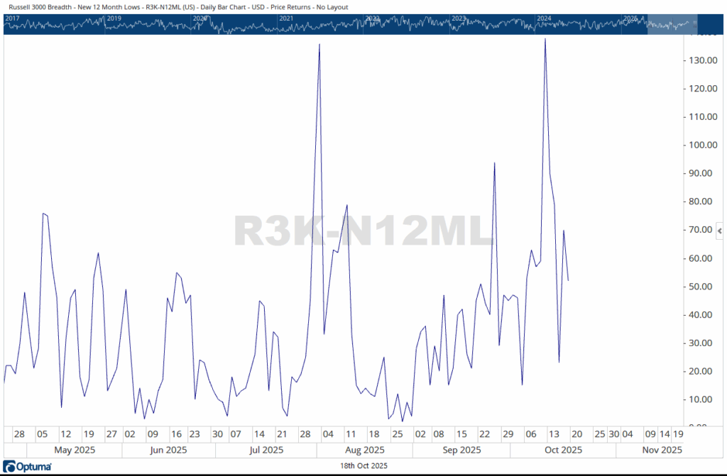The height and width of the screenshot is (476, 727).
Task: Select Sep 2025 on the time scale
Action: tap(461, 450)
